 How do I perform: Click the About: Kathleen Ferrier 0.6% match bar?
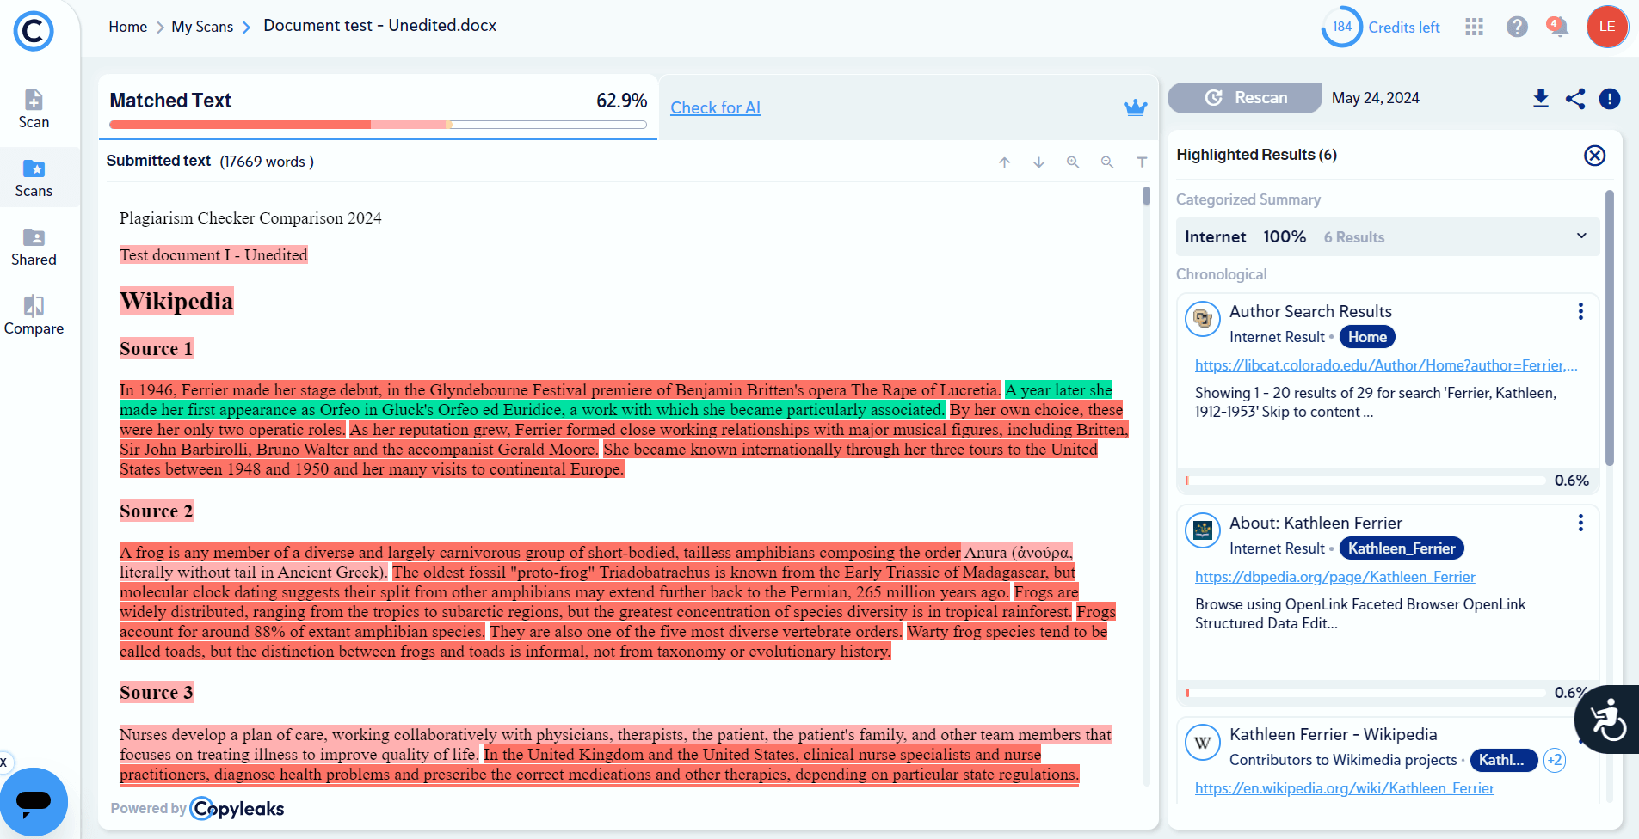coord(1365,692)
